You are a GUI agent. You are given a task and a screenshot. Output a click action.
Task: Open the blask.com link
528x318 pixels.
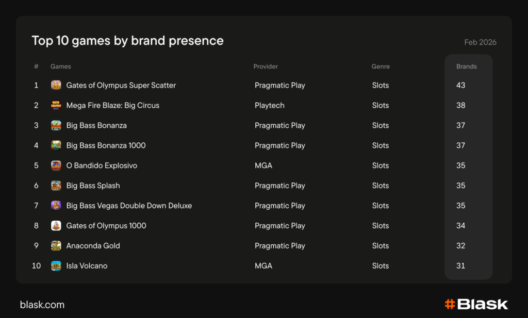pos(42,305)
